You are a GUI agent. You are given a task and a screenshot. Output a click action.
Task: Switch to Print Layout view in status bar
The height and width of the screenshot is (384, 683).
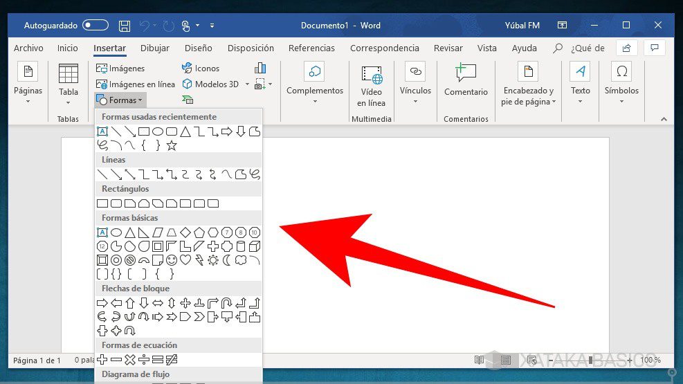(x=506, y=360)
